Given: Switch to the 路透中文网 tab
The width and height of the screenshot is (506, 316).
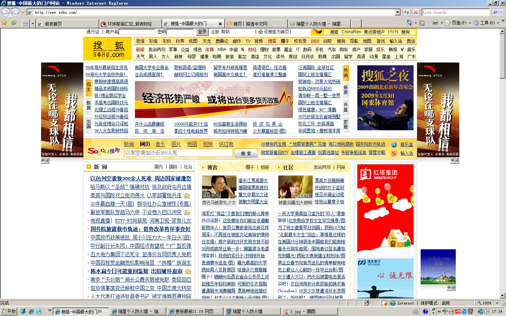Looking at the screenshot, I should (256, 24).
